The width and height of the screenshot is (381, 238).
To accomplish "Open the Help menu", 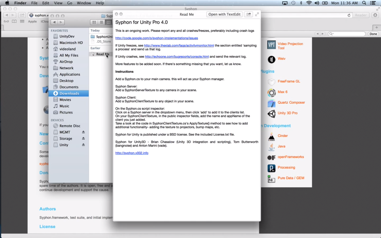I will point(100,3).
